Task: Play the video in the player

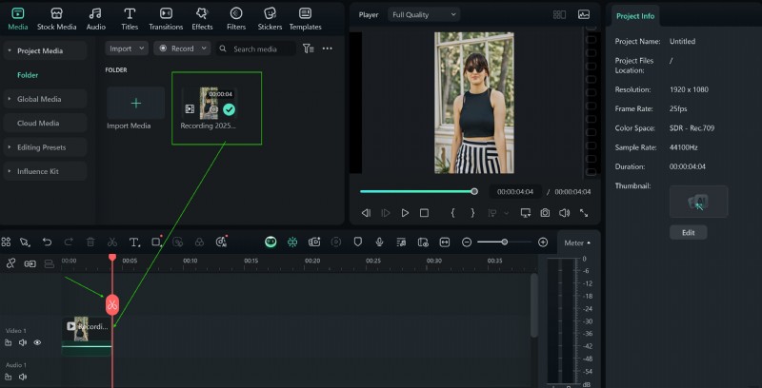Action: (x=405, y=213)
